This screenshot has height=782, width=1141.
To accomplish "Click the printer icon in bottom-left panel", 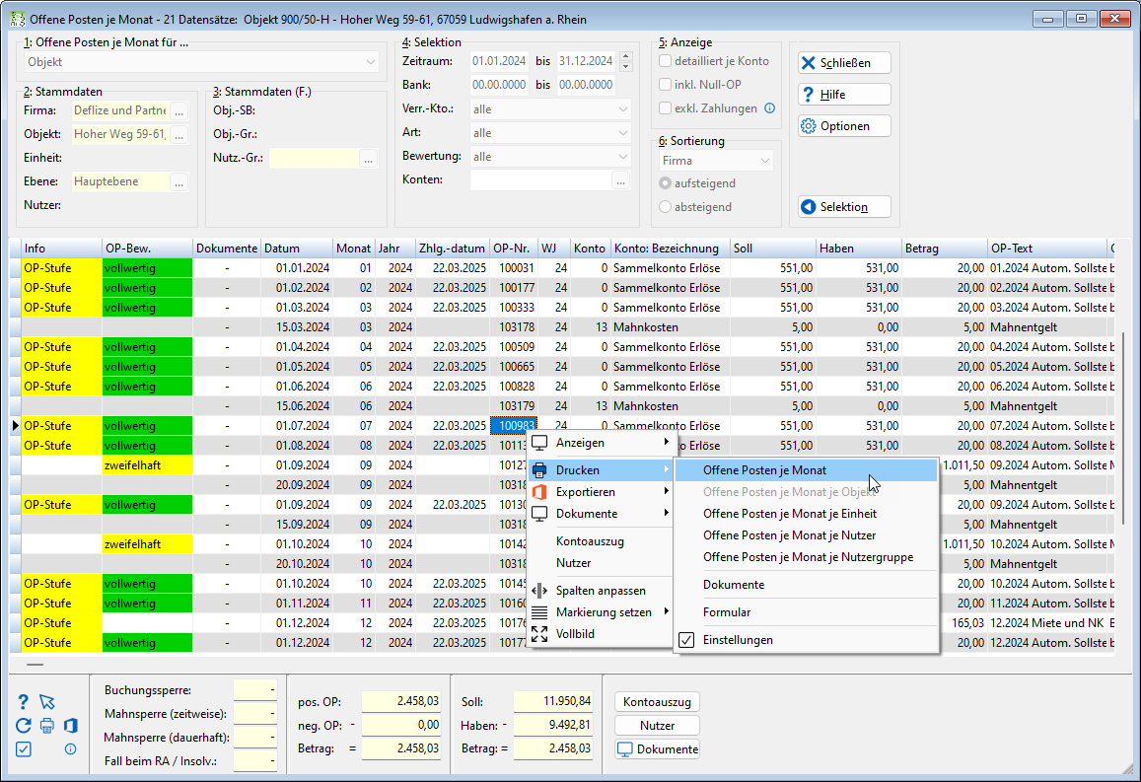I will 47,725.
